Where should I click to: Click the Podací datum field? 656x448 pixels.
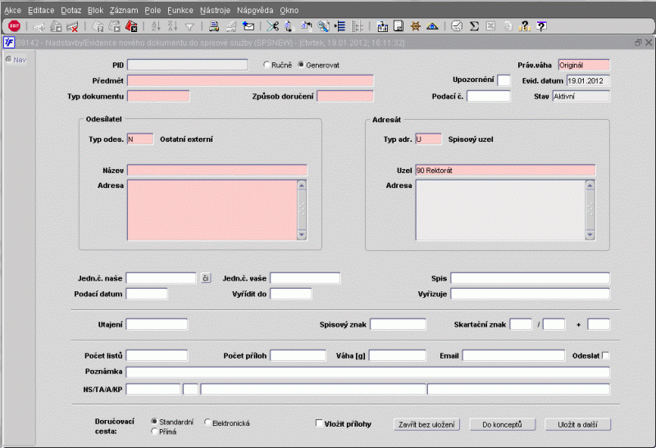coord(147,294)
